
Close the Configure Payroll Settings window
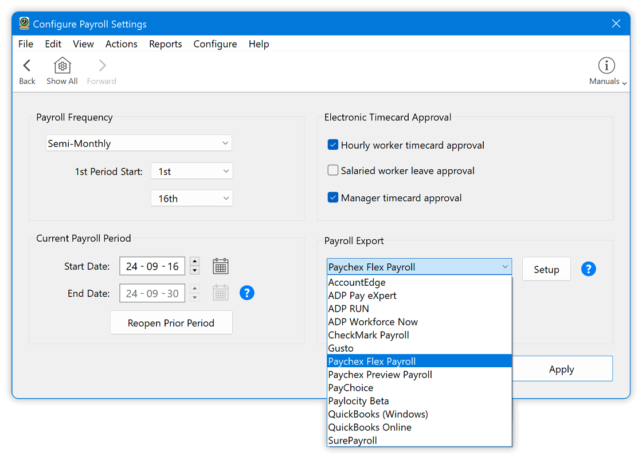[x=616, y=24]
